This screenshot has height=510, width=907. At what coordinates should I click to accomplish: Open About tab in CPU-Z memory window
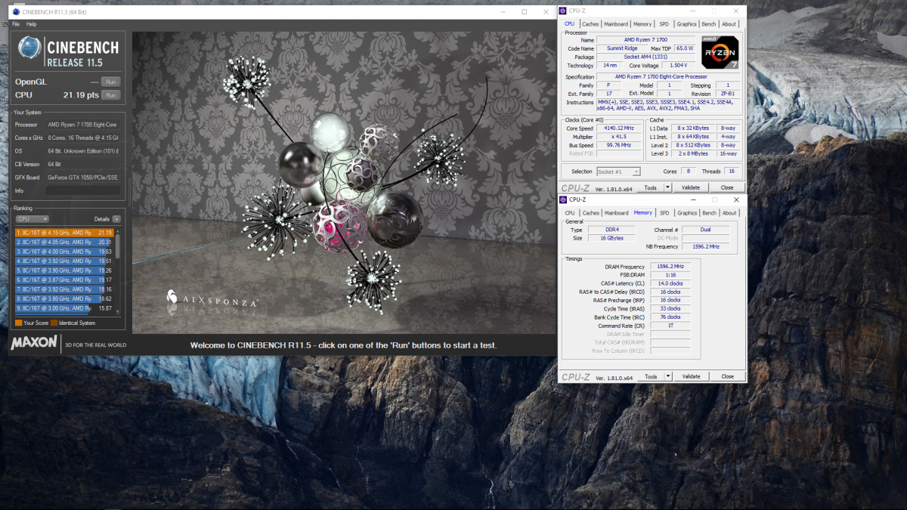point(729,213)
